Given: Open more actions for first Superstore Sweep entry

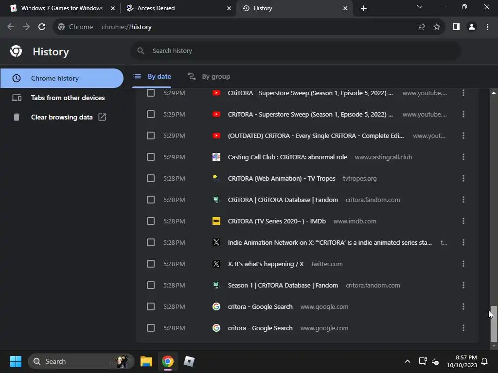Looking at the screenshot, I should (463, 93).
